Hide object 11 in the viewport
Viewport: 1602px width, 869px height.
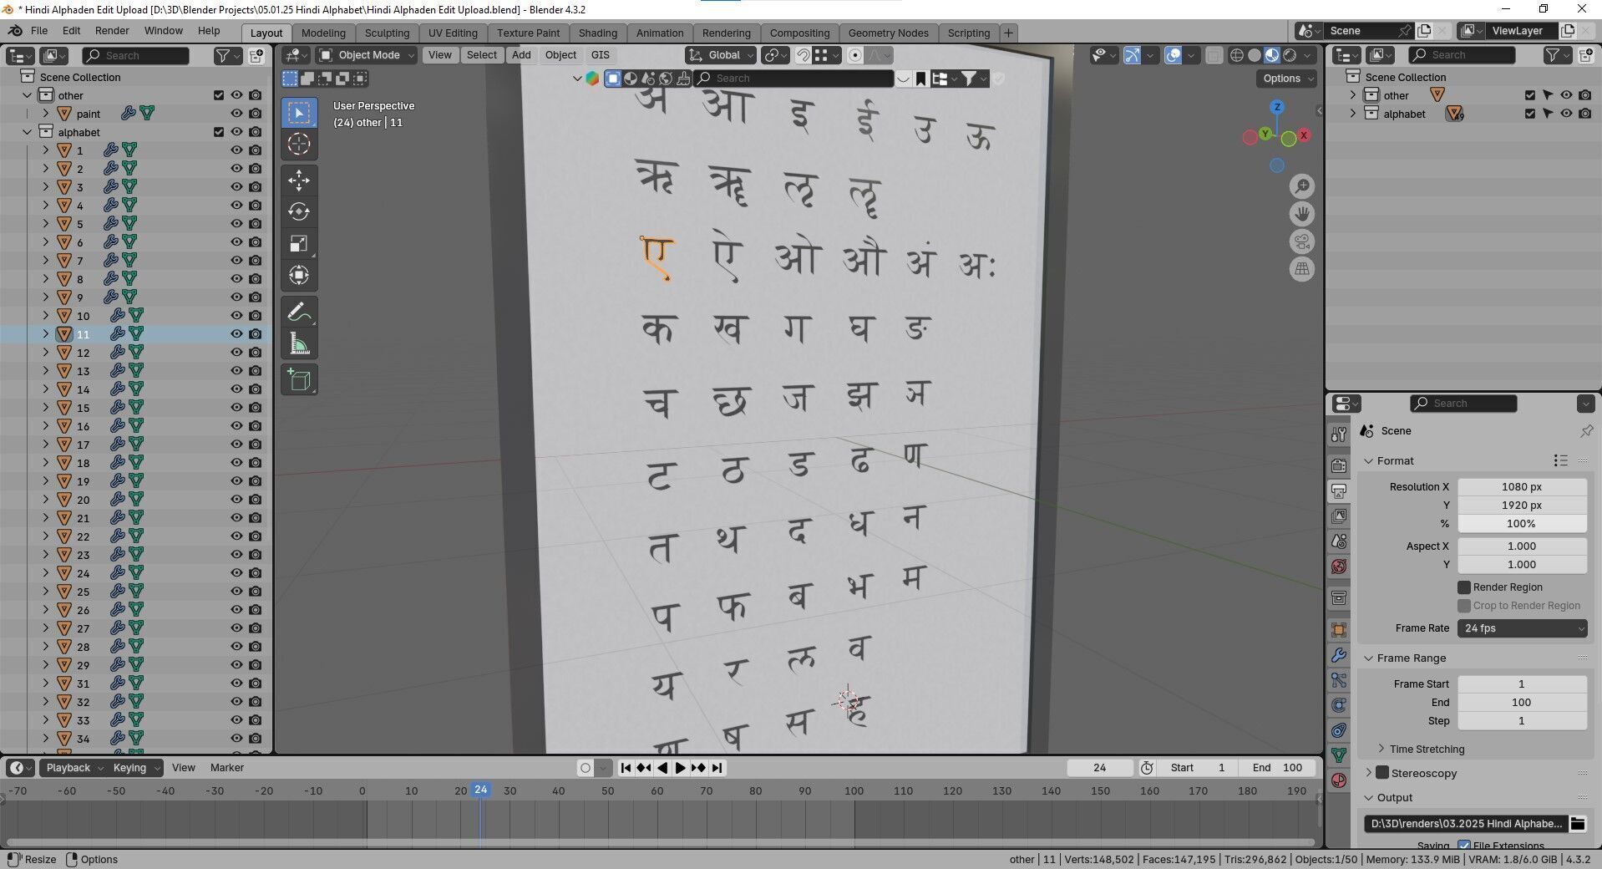pyautogui.click(x=236, y=334)
